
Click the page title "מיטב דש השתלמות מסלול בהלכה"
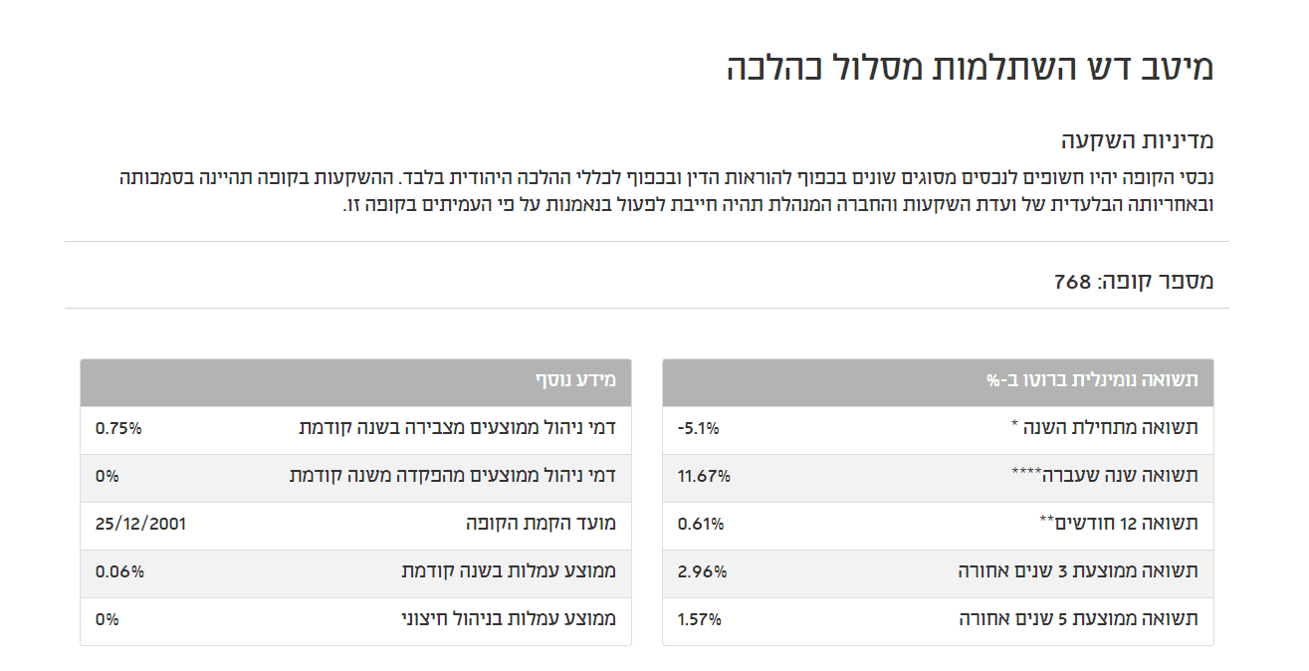pos(970,68)
